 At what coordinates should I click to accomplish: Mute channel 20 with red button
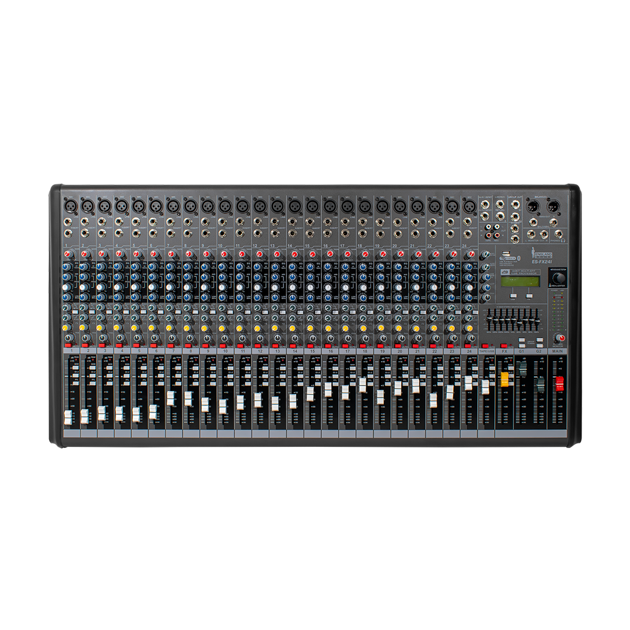pos(398,345)
